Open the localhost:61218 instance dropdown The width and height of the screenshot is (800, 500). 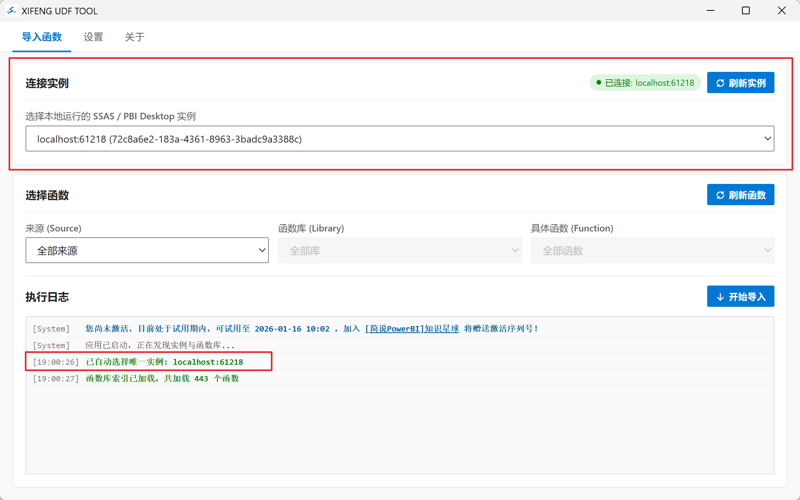coord(400,139)
